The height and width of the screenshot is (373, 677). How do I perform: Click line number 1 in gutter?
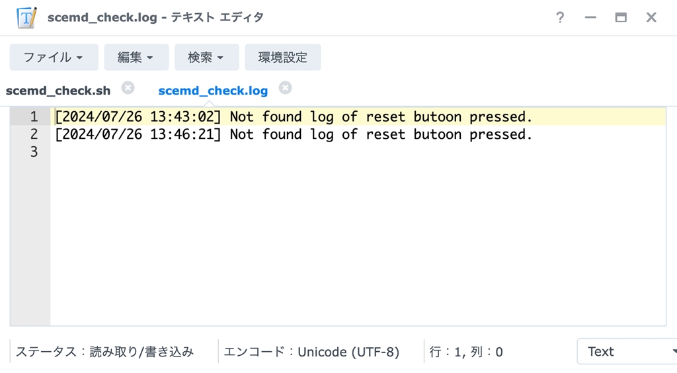pos(33,117)
